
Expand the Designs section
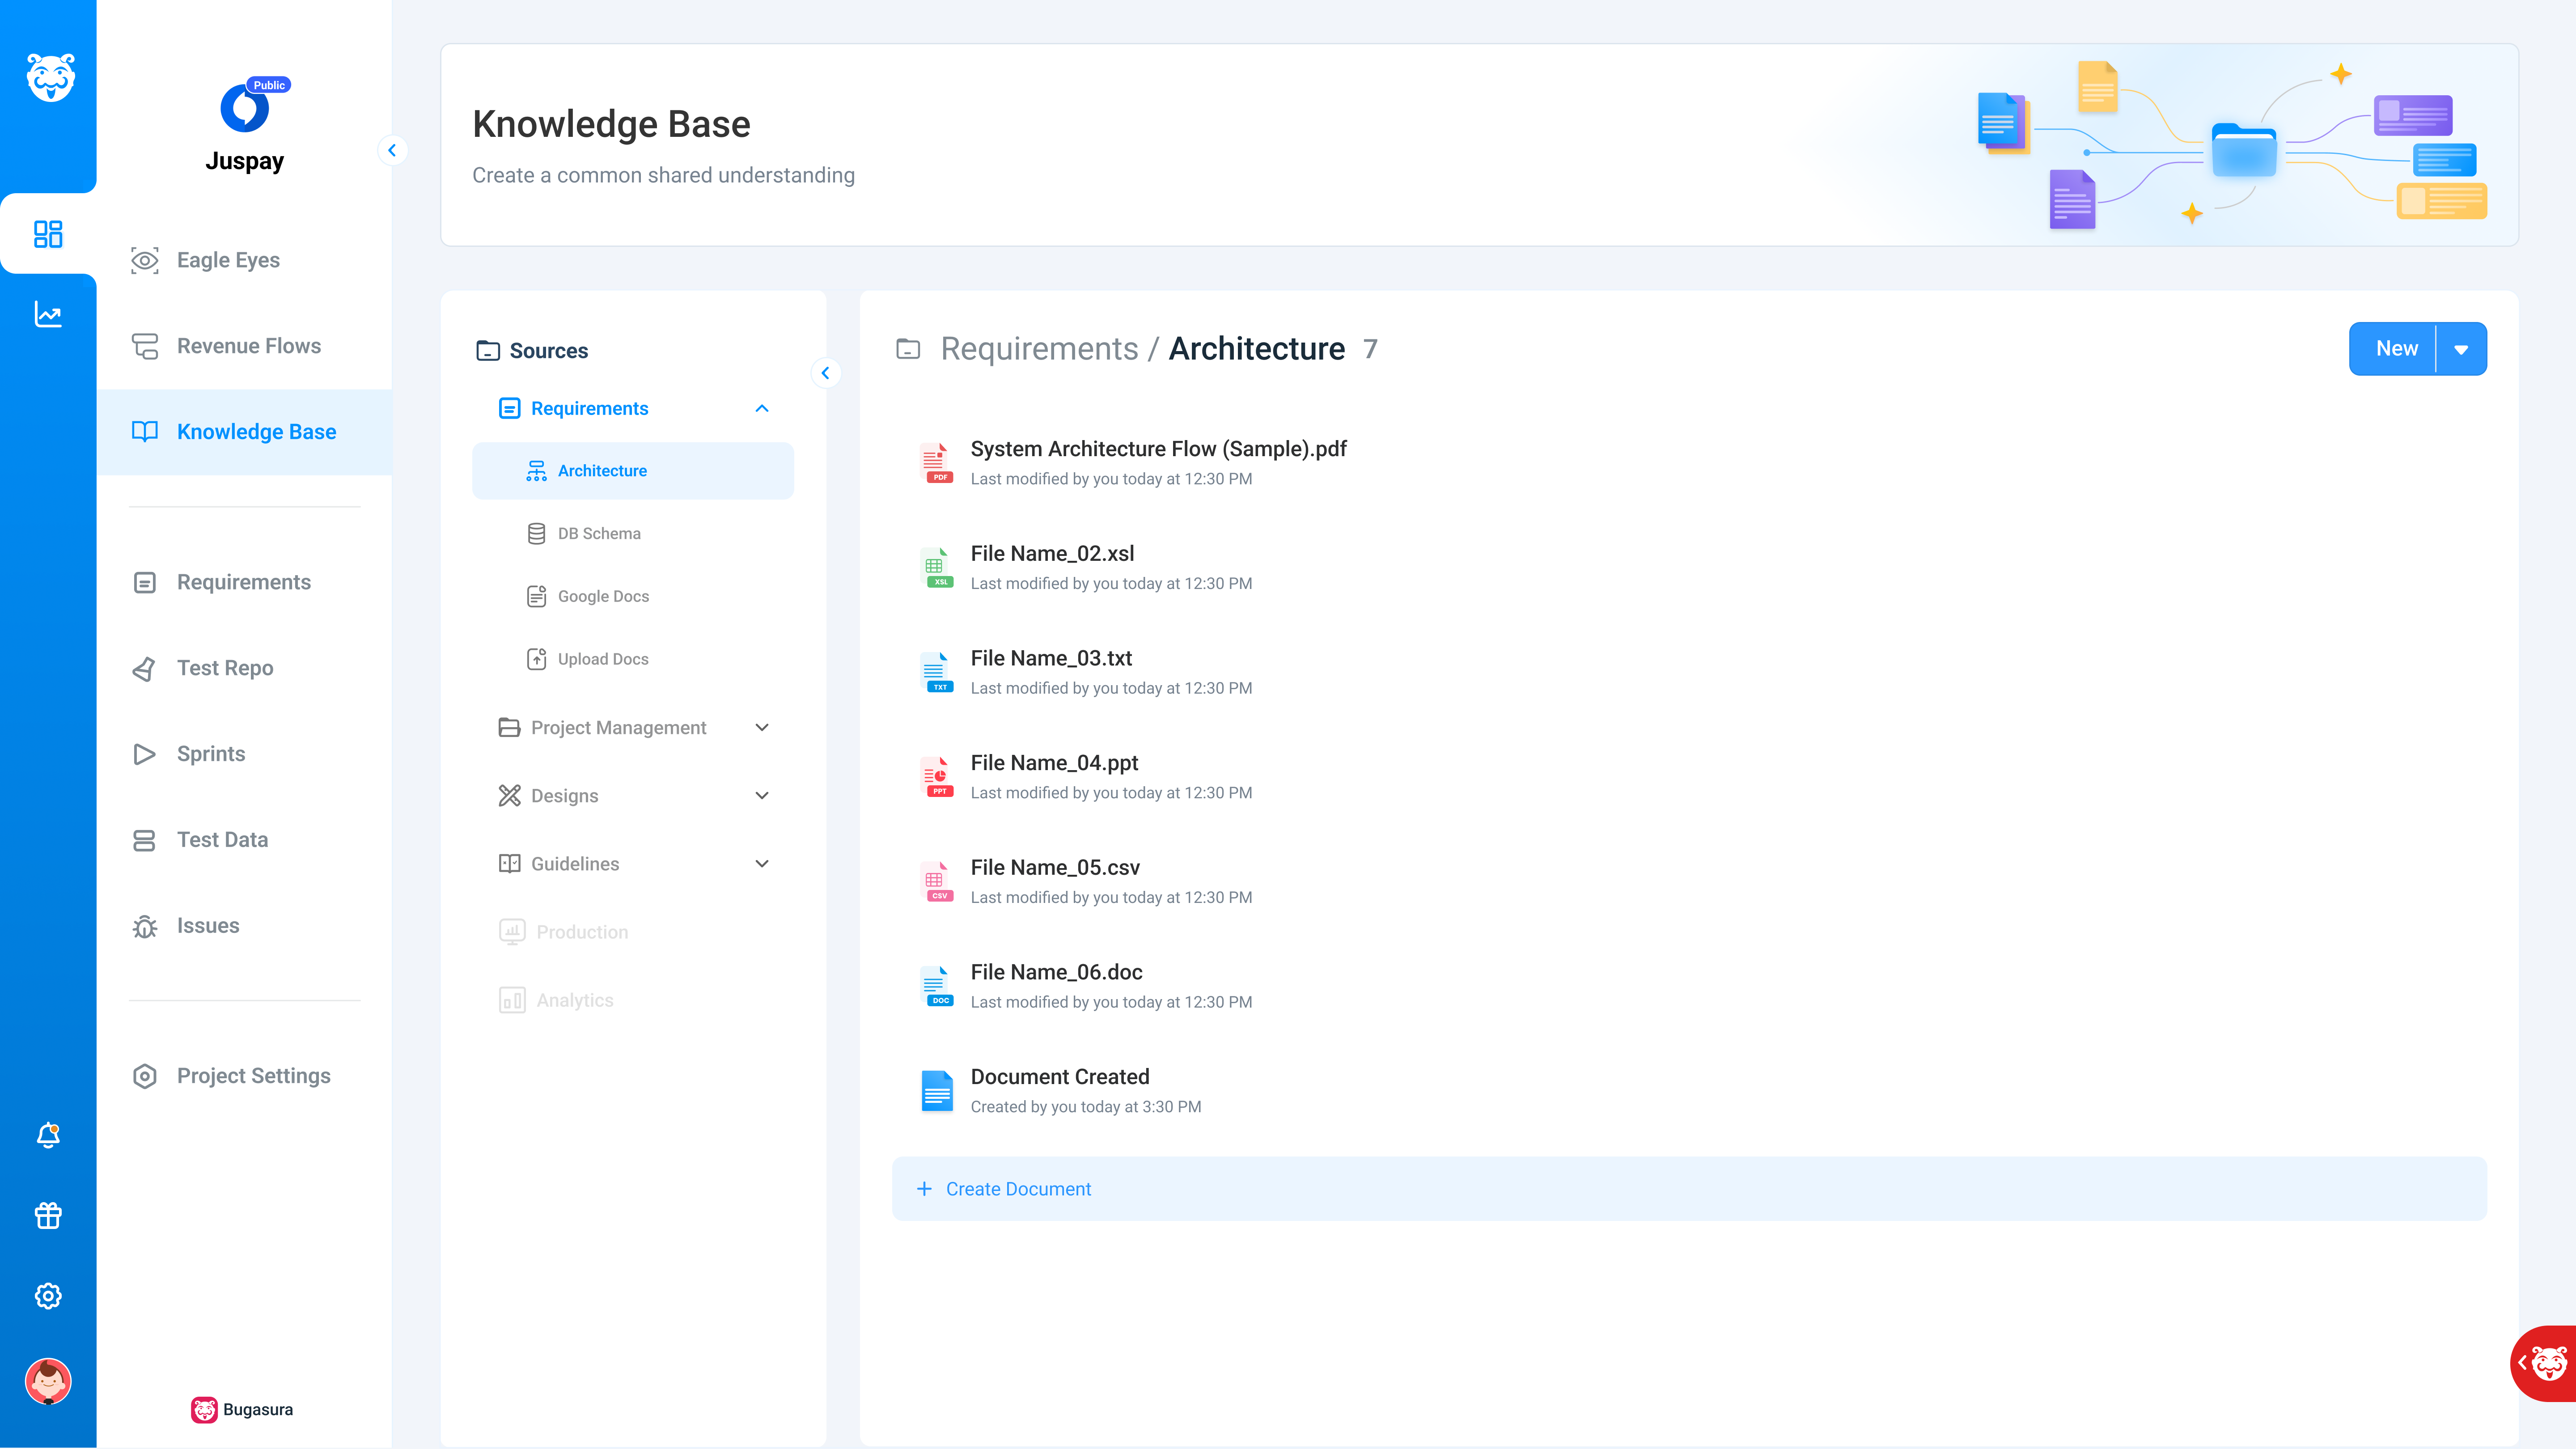pyautogui.click(x=762, y=795)
